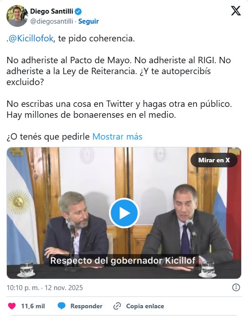Click the 11,6 mil likes count
The width and height of the screenshot is (248, 316).
[33, 306]
